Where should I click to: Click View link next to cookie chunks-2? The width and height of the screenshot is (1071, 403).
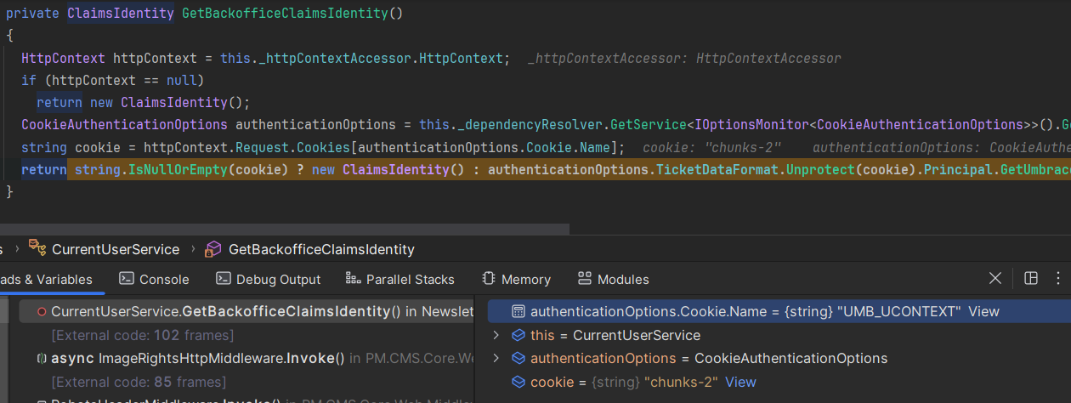point(740,382)
